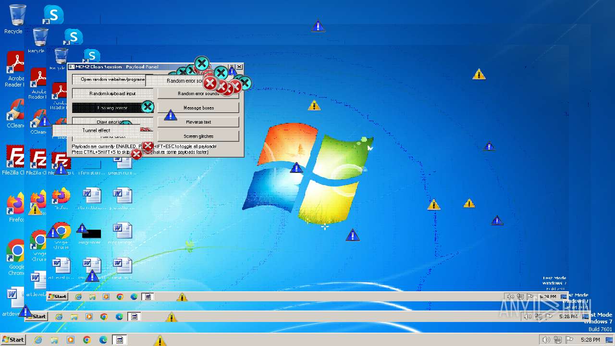Image resolution: width=615 pixels, height=346 pixels.
Task: Launch the far-left Firefox desktop shortcut labeled Firefox
Action: click(16, 208)
